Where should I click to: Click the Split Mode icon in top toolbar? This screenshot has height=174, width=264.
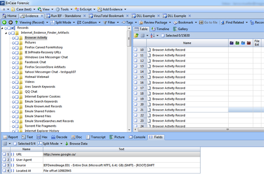(x=52, y=22)
